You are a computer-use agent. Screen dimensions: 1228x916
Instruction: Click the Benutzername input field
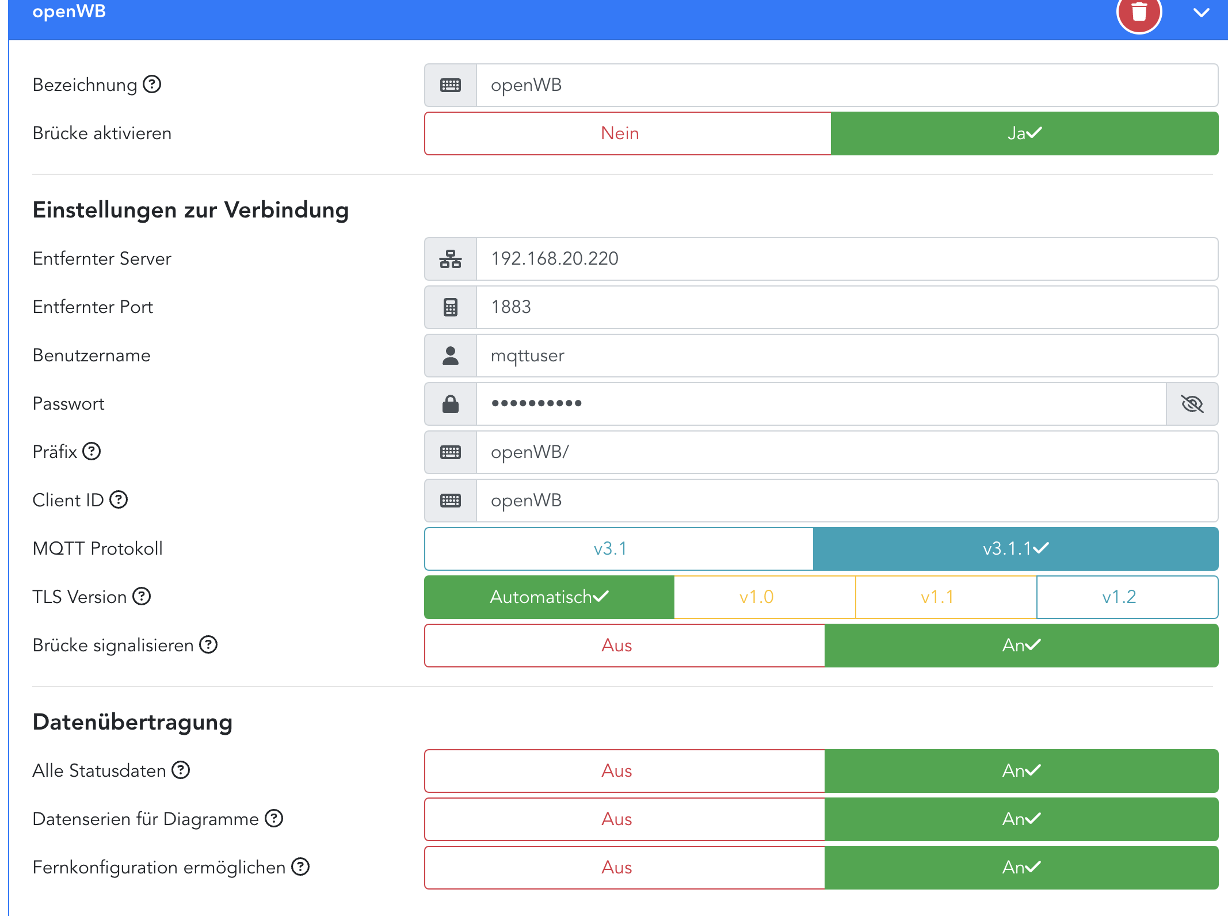pyautogui.click(x=846, y=356)
